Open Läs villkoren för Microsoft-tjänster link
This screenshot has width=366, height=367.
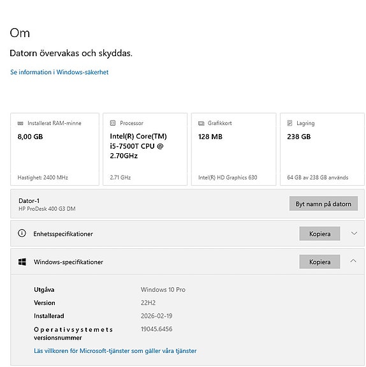click(x=115, y=351)
